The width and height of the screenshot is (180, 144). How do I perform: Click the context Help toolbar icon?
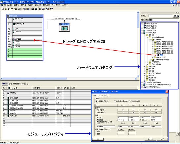(51, 9)
